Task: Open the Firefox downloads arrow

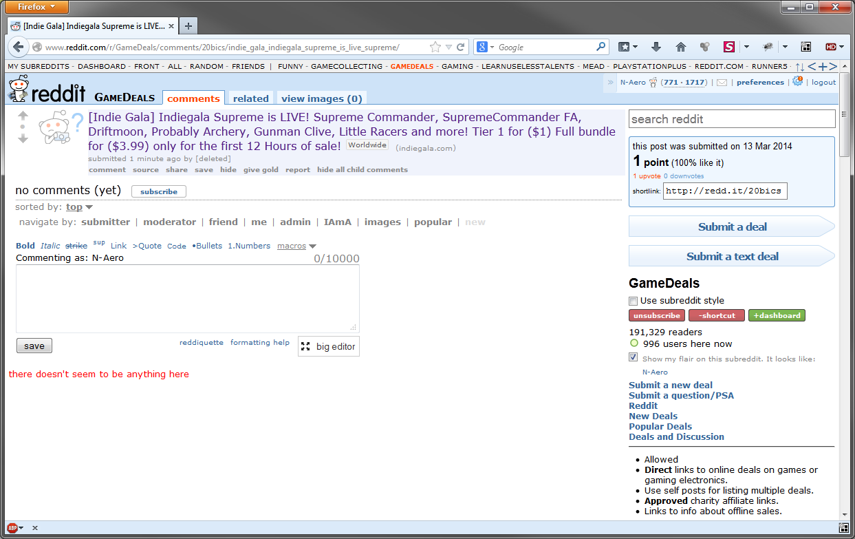Action: 656,47
